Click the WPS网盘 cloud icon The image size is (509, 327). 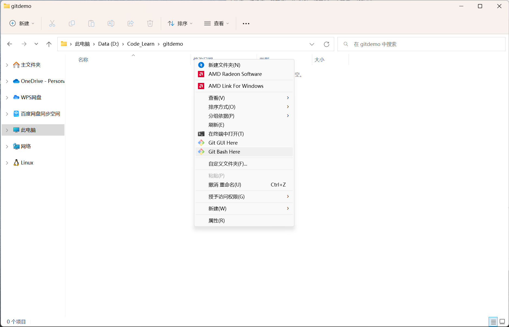(x=16, y=97)
